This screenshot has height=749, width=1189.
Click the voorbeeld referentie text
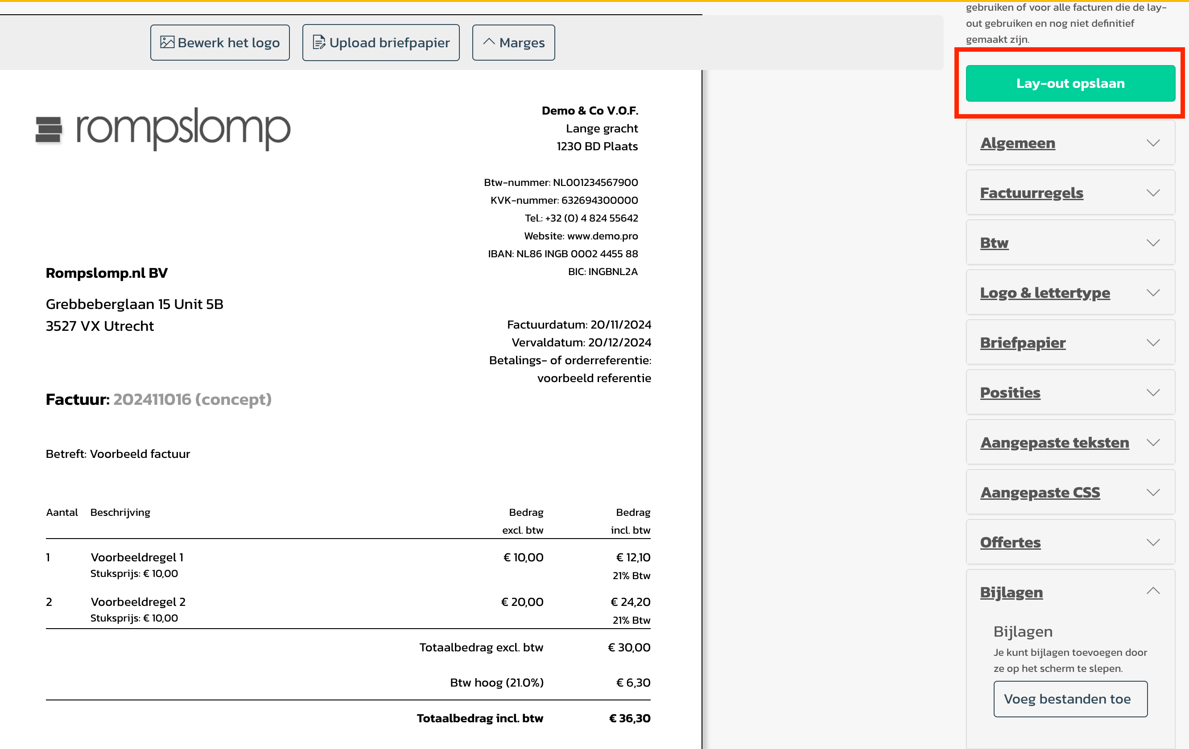pyautogui.click(x=594, y=378)
